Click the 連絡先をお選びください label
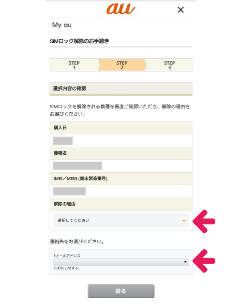 click(77, 242)
